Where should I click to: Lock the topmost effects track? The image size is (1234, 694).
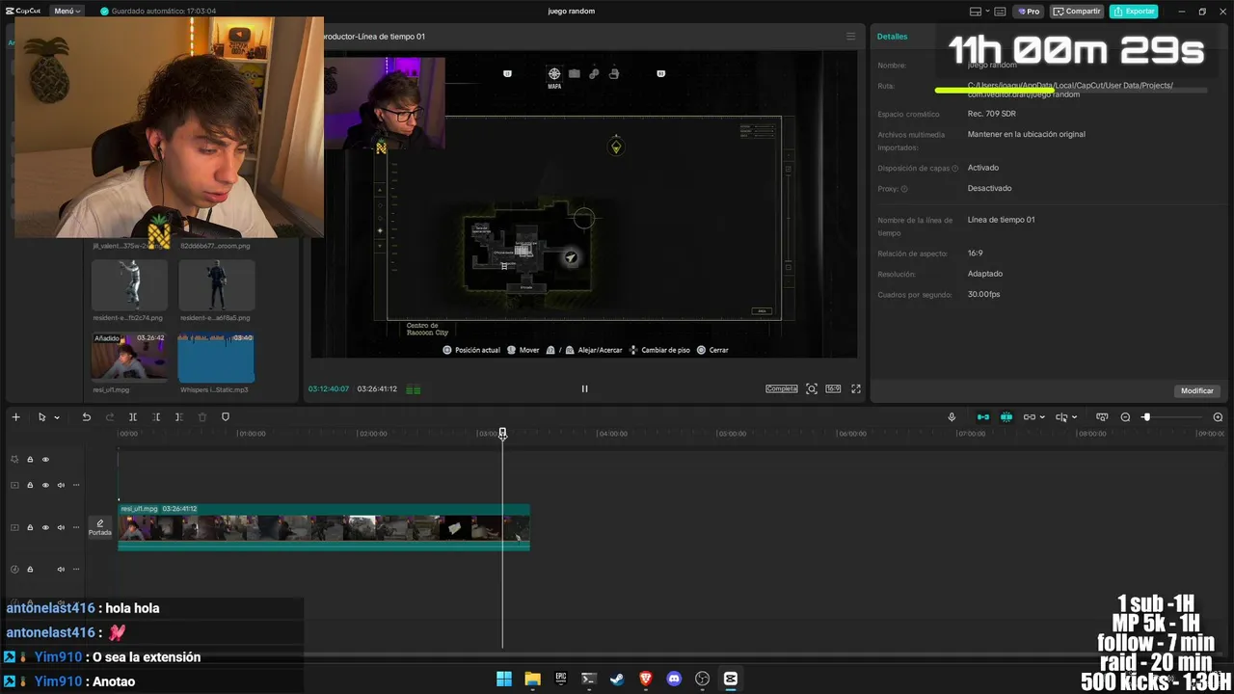[x=30, y=460]
